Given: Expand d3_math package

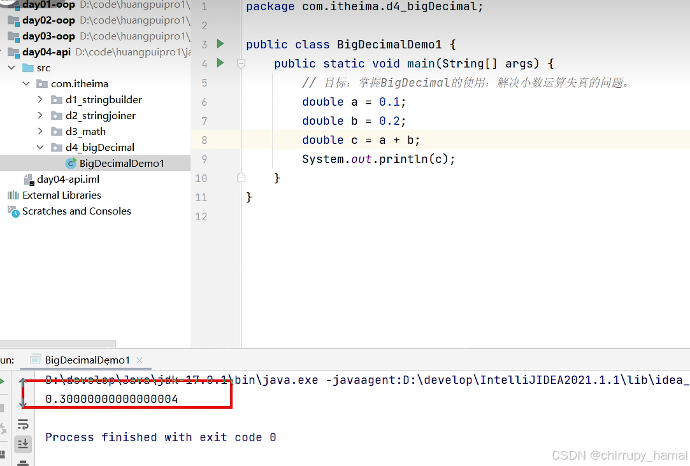Looking at the screenshot, I should (40, 131).
